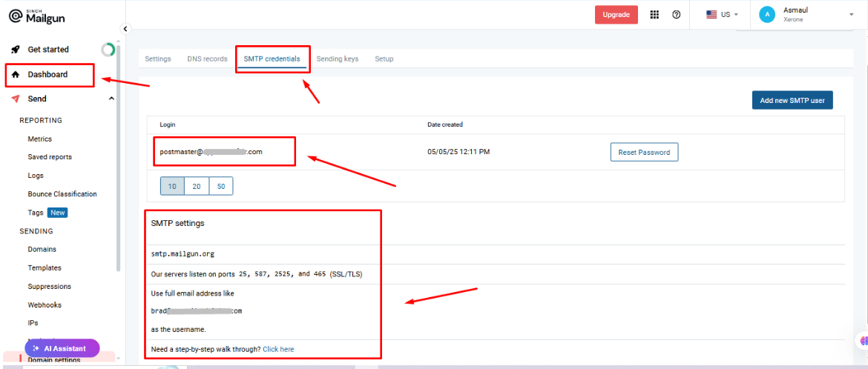Open Logs in the sidebar
This screenshot has height=369, width=868.
click(36, 176)
